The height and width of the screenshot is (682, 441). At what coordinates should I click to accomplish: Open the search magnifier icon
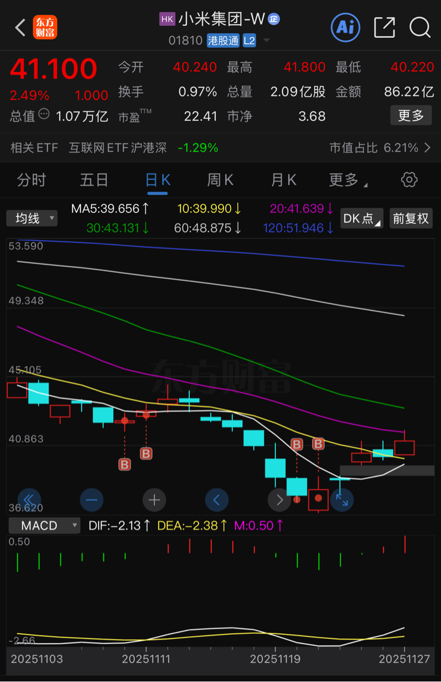pyautogui.click(x=420, y=28)
